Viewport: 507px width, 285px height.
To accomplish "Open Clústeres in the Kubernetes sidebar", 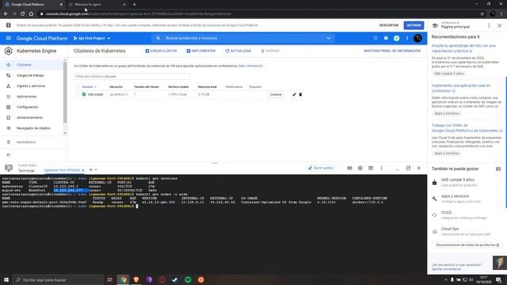I will [x=25, y=65].
